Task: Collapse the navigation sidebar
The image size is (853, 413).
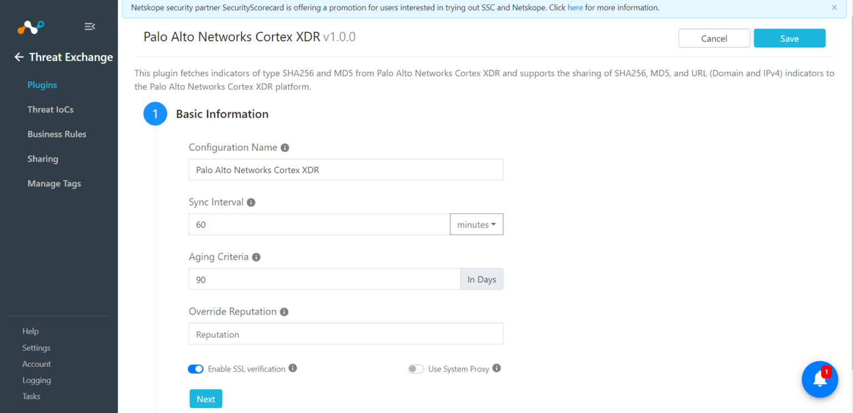Action: tap(89, 26)
